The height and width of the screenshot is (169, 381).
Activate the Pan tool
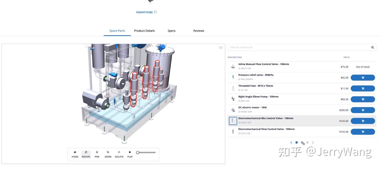click(97, 154)
